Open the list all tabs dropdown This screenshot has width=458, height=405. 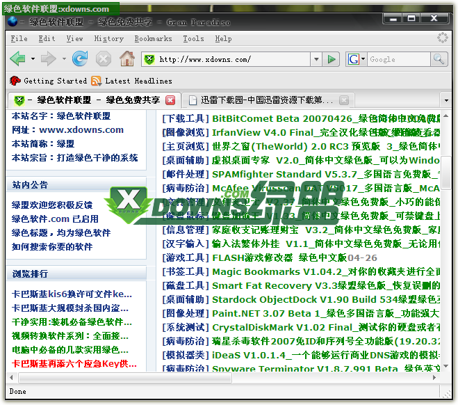click(x=446, y=100)
